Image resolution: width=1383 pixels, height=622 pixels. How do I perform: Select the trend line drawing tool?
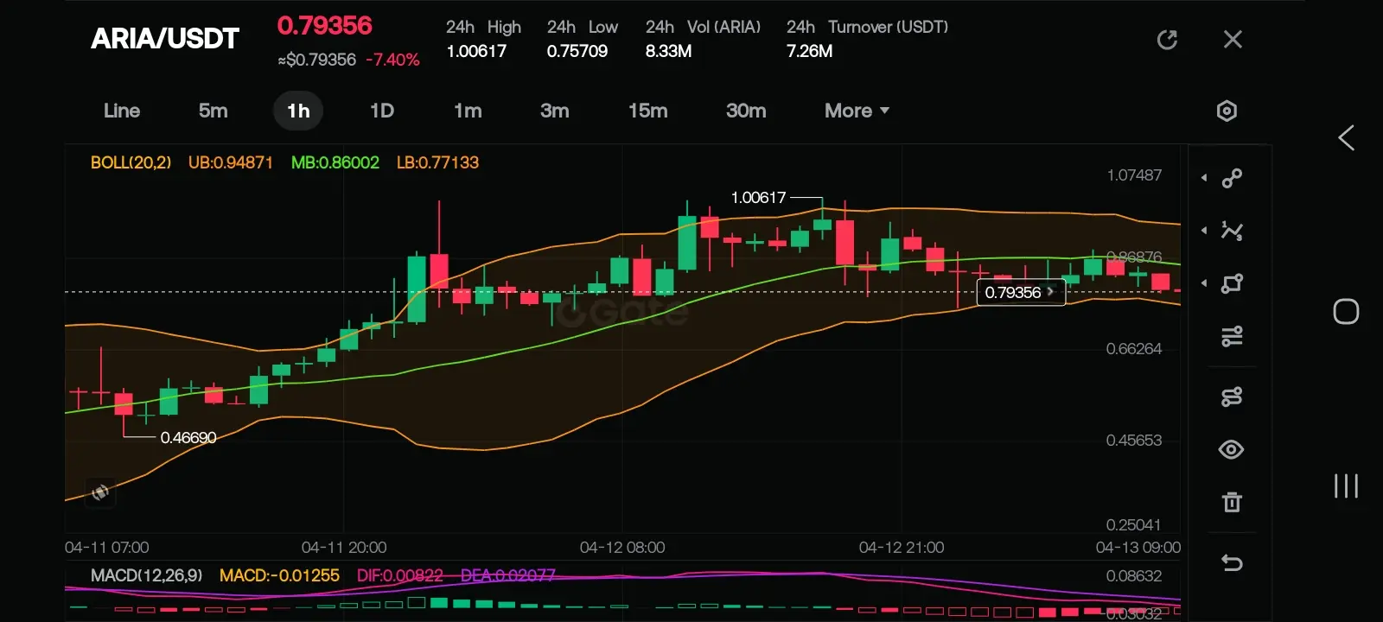pos(1232,178)
